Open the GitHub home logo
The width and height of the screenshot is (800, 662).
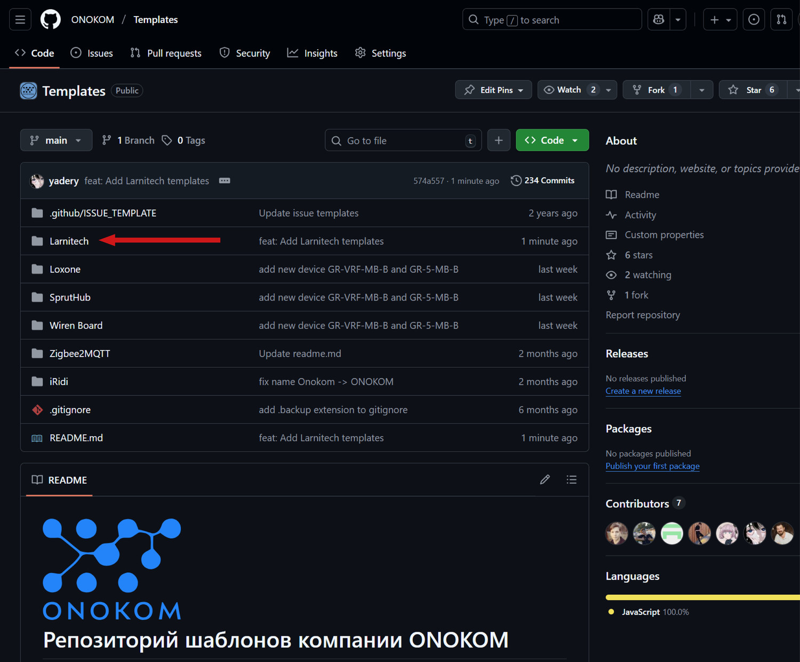click(x=51, y=19)
